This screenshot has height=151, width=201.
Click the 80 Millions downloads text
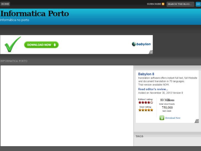click(167, 100)
